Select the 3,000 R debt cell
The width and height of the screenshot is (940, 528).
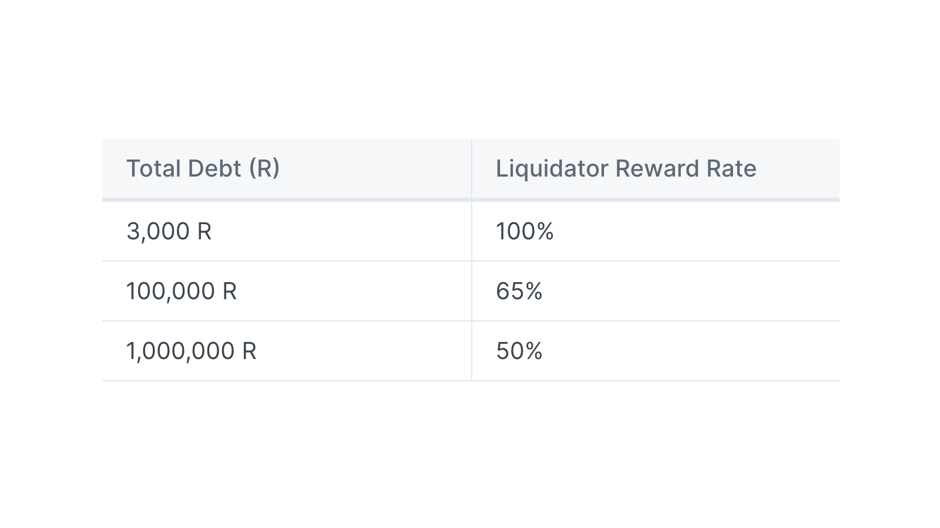[287, 231]
